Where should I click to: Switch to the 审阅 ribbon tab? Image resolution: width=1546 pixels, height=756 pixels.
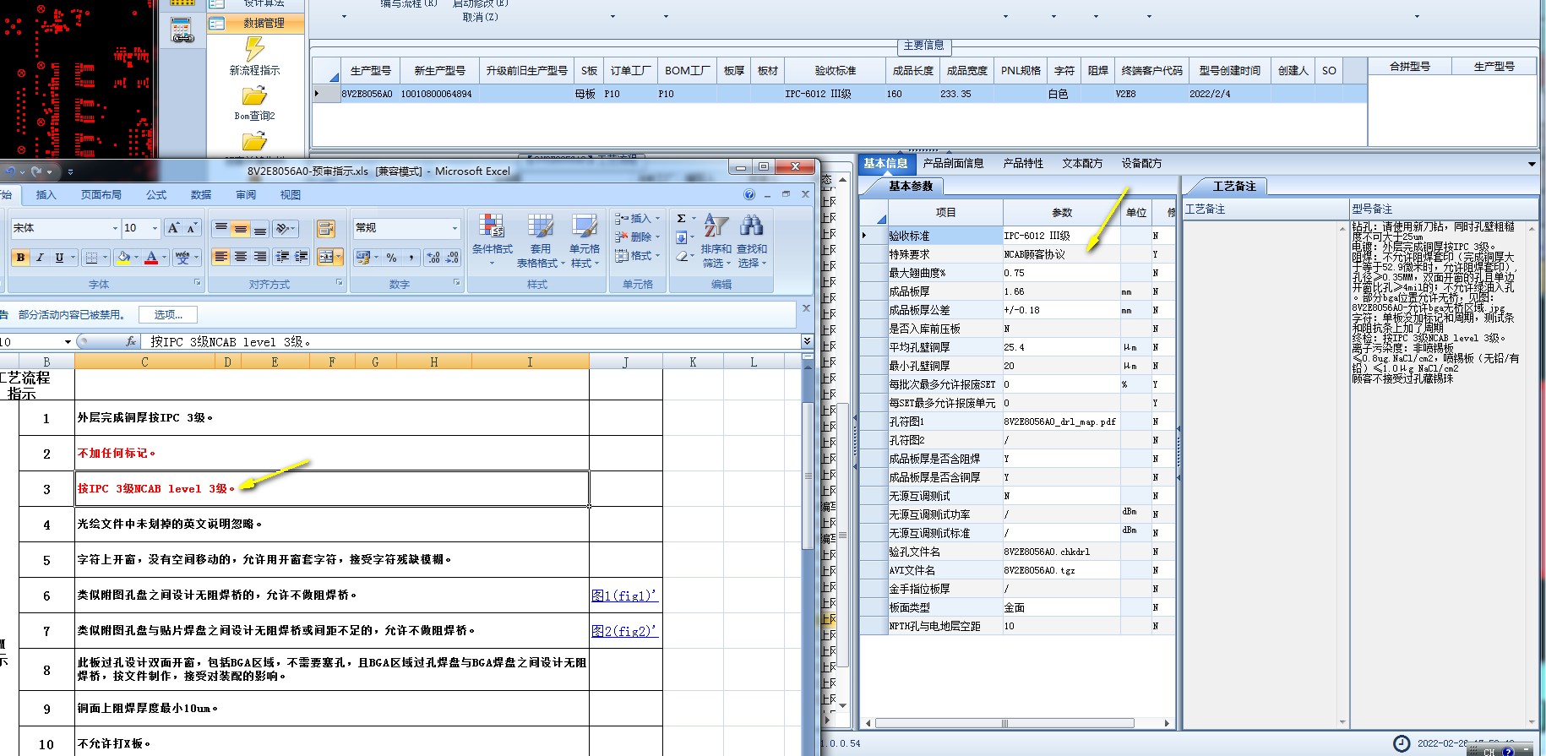click(246, 195)
